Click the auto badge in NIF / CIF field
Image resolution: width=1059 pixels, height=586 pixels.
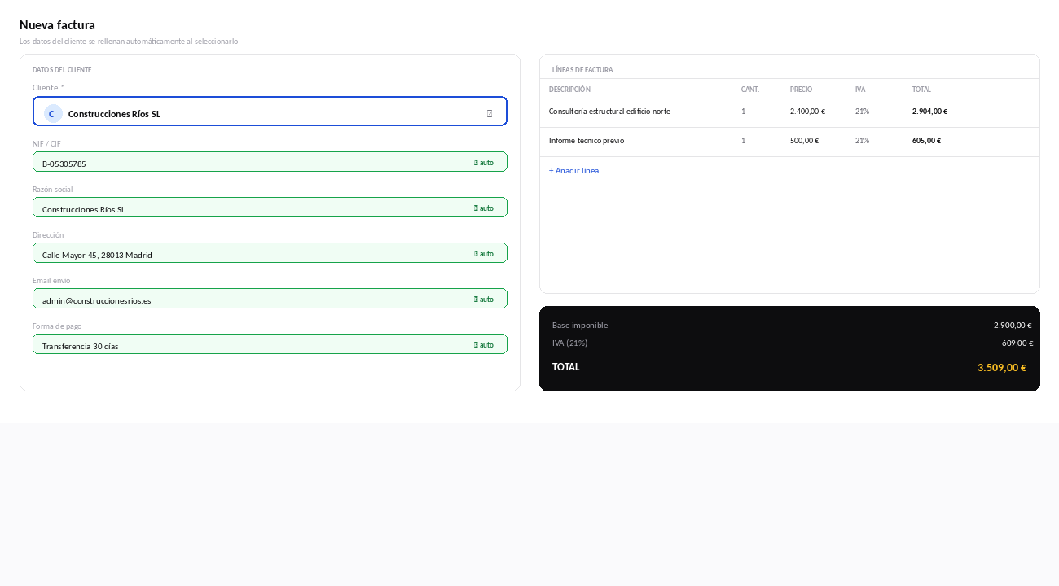(x=484, y=163)
